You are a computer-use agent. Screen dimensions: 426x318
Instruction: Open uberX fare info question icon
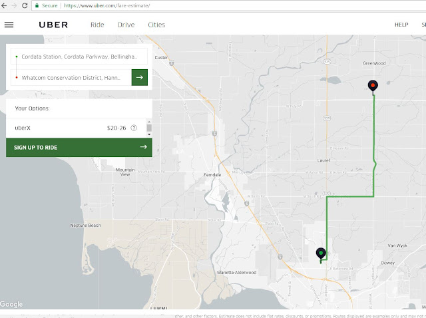point(134,128)
